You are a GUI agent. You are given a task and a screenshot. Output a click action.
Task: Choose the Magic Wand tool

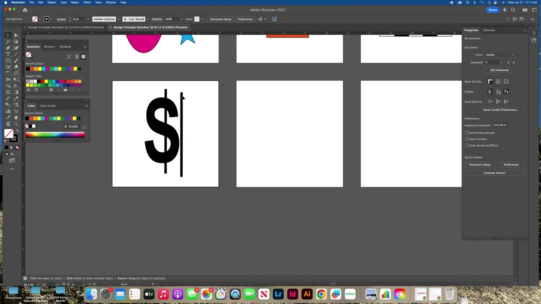click(8, 41)
